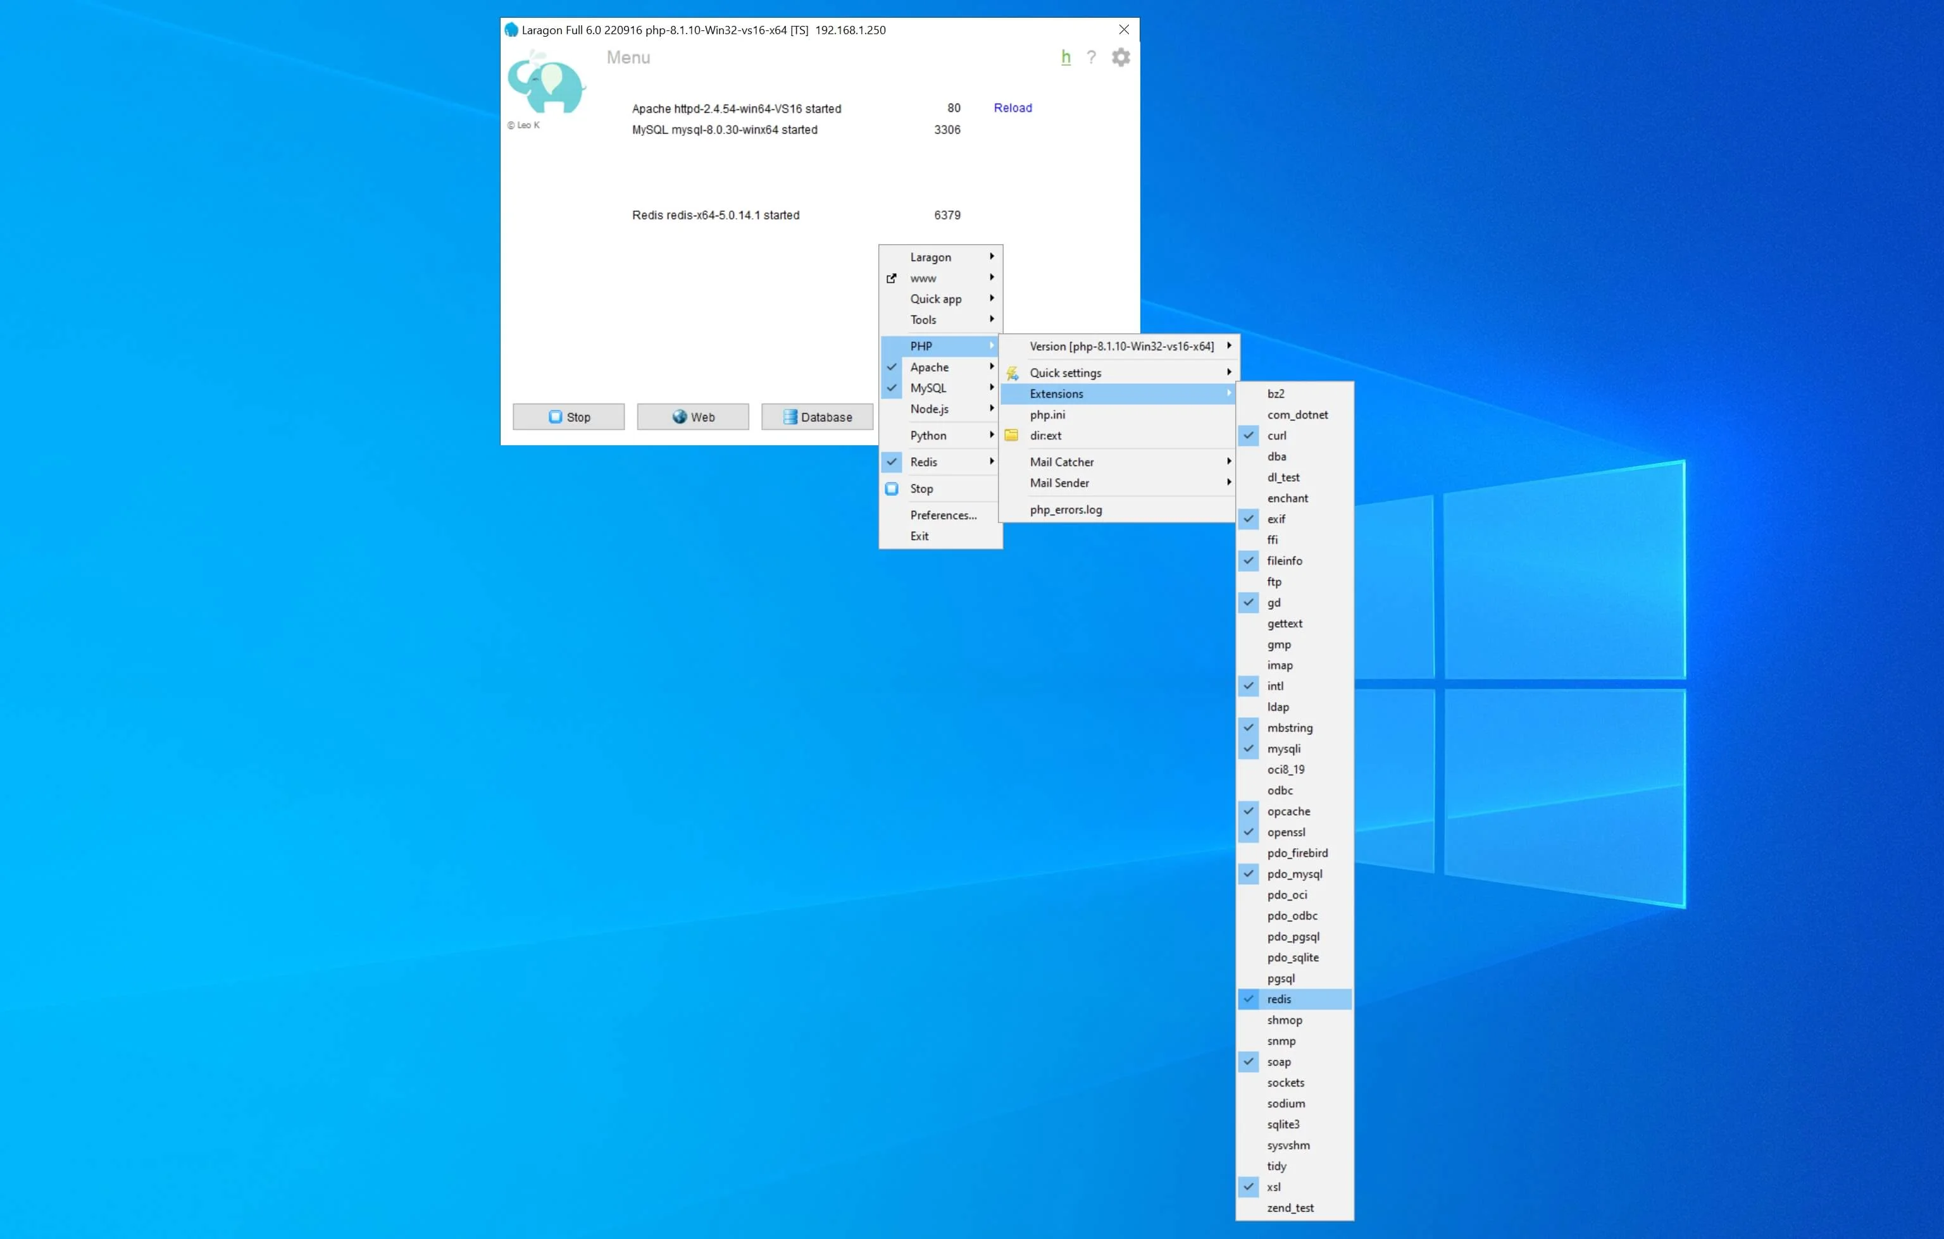Expand the Laragon submenu
The image size is (1944, 1239).
click(x=940, y=257)
